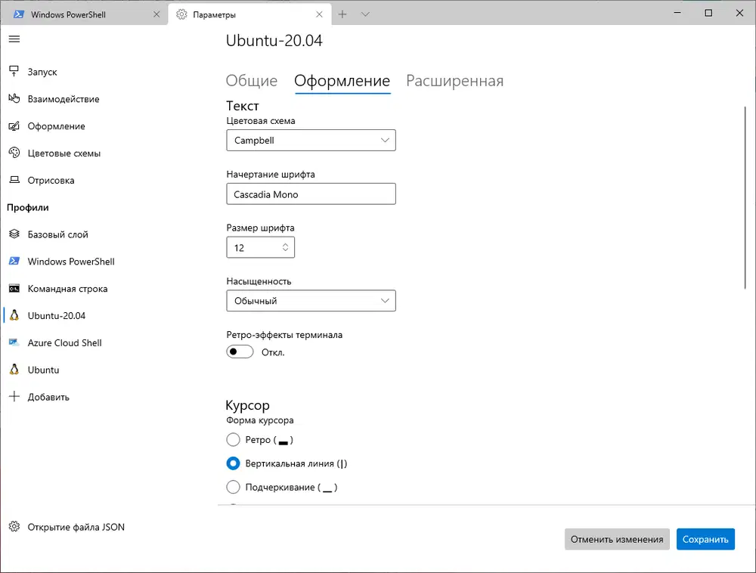Open the Командная строка profile
This screenshot has height=573, width=756.
click(x=67, y=289)
